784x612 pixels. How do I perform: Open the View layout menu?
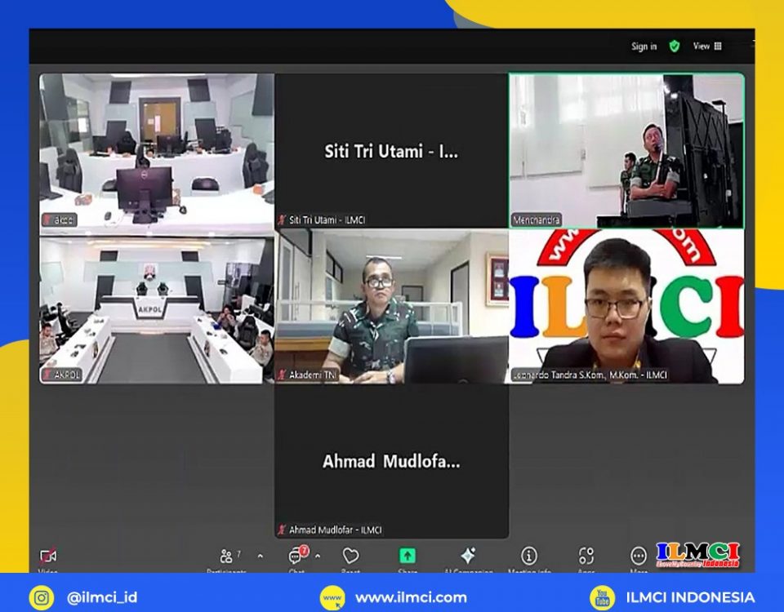707,47
